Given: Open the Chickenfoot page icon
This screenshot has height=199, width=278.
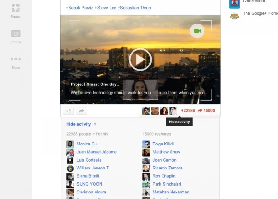Looking at the screenshot, I should [x=234, y=4].
